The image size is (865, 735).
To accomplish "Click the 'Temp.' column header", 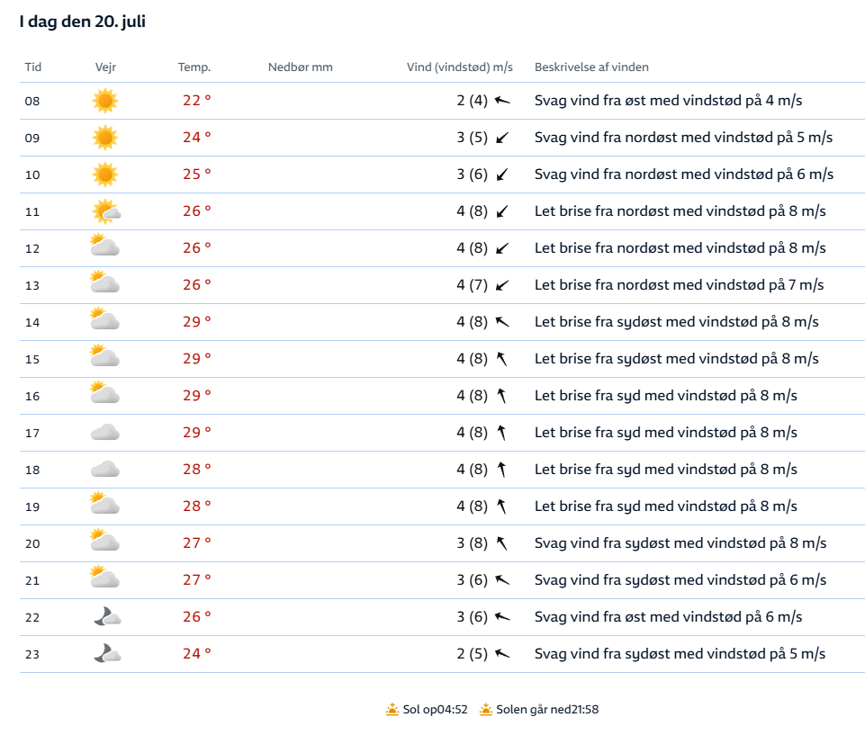I will click(x=194, y=67).
